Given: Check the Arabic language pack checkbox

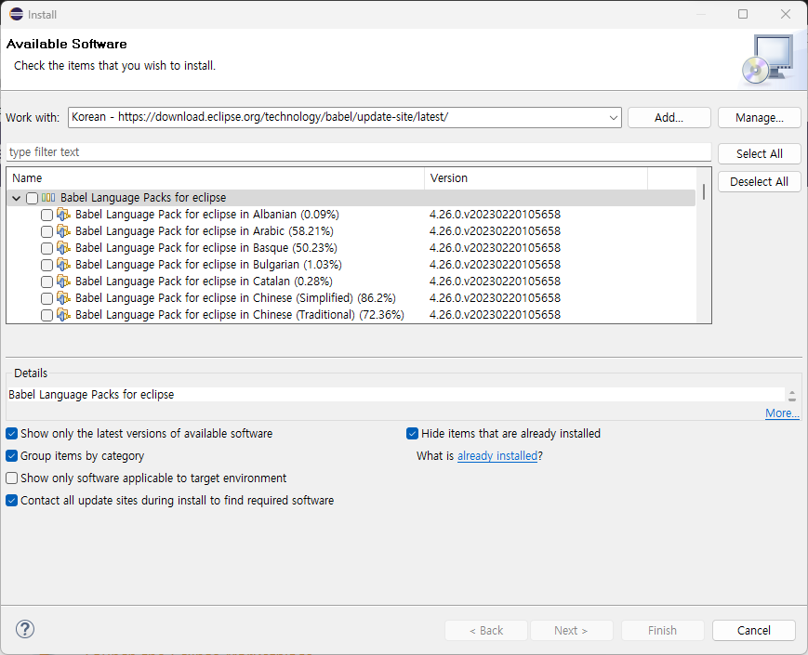Looking at the screenshot, I should [x=46, y=231].
